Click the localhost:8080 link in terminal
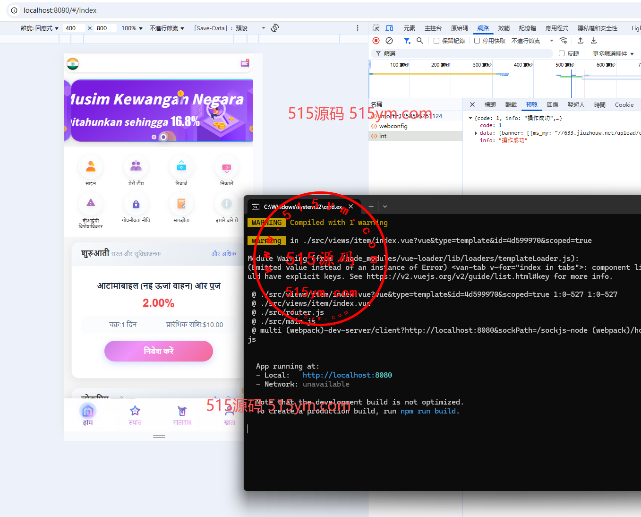 [347, 375]
